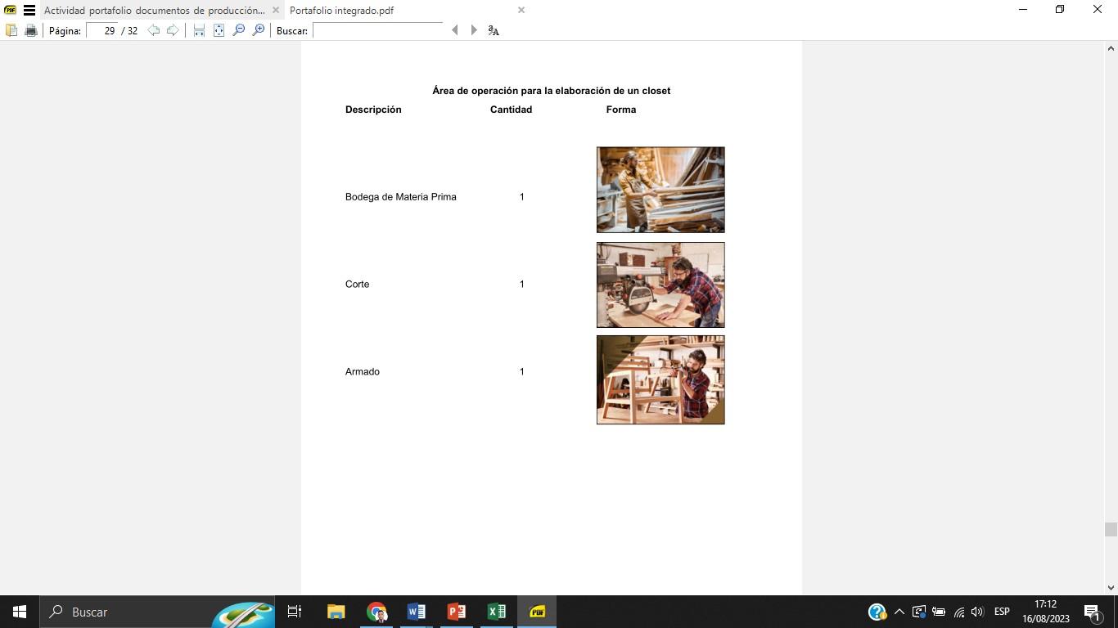Open Excel from the taskbar

pos(496,612)
